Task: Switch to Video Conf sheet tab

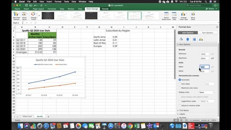Action: click(27, 116)
